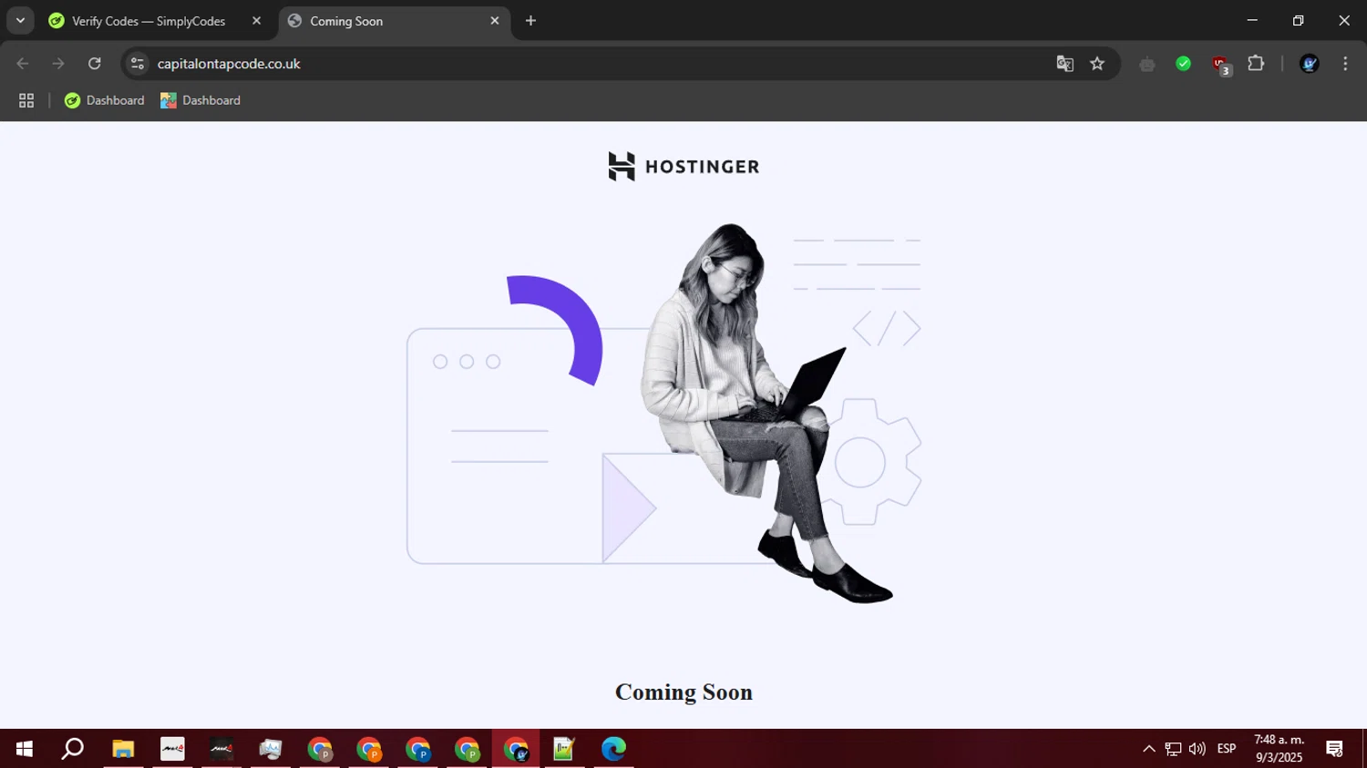Show hidden system tray icons

coord(1149,749)
